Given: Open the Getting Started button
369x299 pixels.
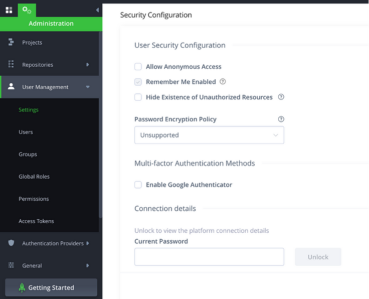Looking at the screenshot, I should click(51, 287).
